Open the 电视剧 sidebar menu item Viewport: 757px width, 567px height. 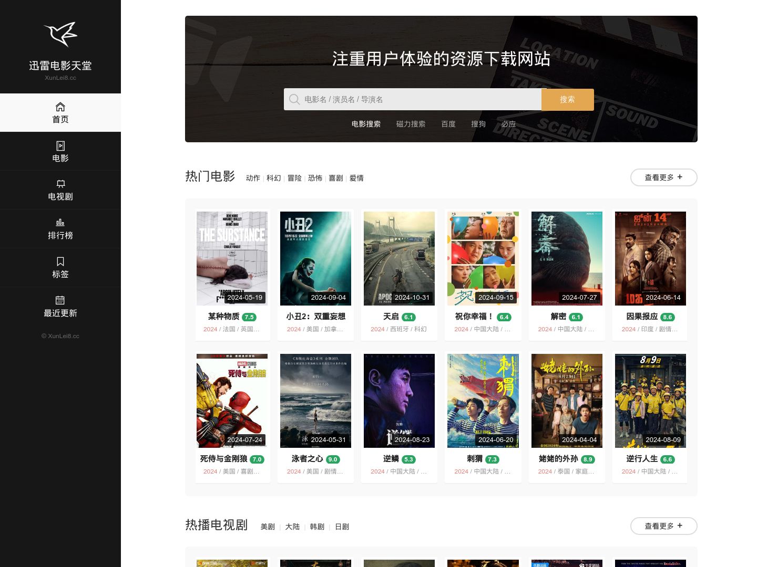point(60,190)
